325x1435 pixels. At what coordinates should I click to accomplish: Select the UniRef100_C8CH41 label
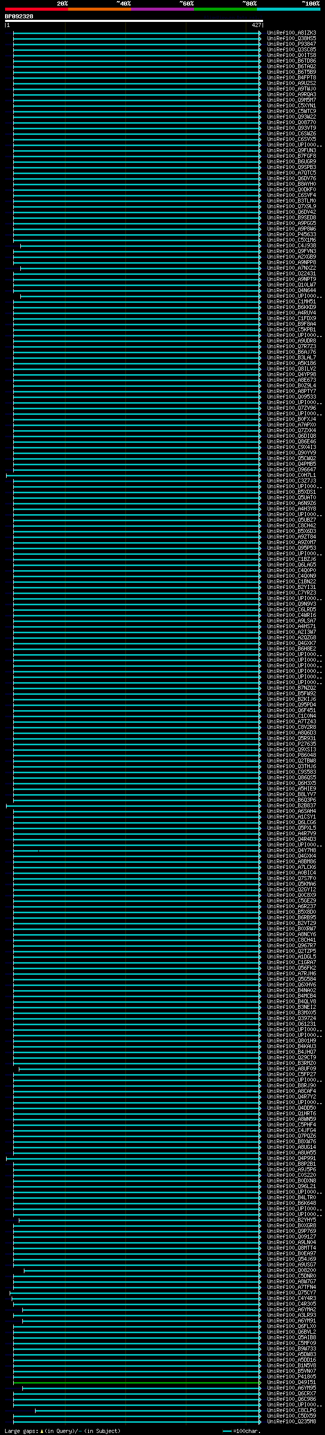[291, 940]
